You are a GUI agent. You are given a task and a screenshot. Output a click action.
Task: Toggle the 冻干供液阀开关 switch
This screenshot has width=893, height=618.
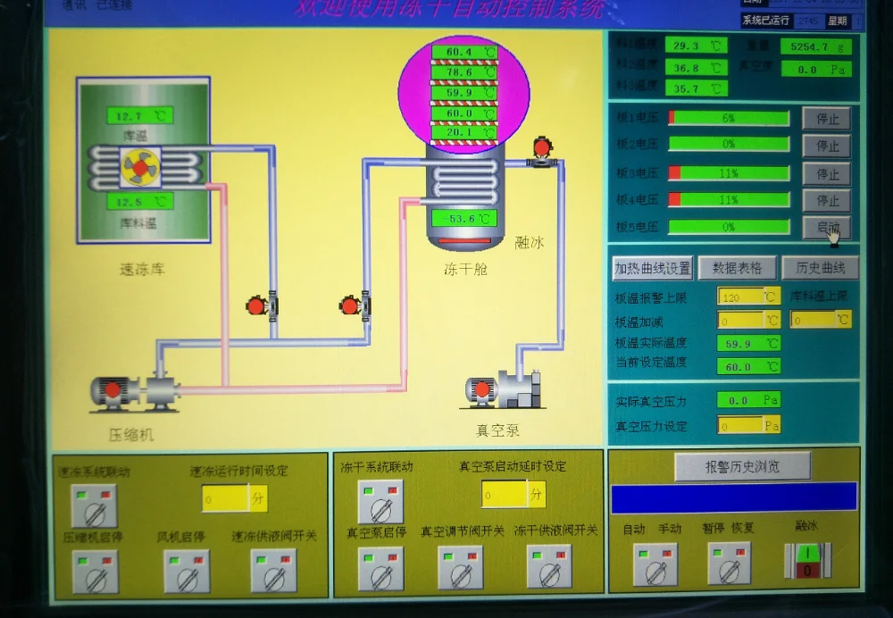pos(549,566)
